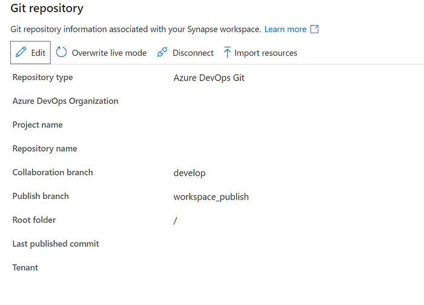Viewport: 424px width, 305px height.
Task: Click the Collaboration branch label
Action: [53, 172]
